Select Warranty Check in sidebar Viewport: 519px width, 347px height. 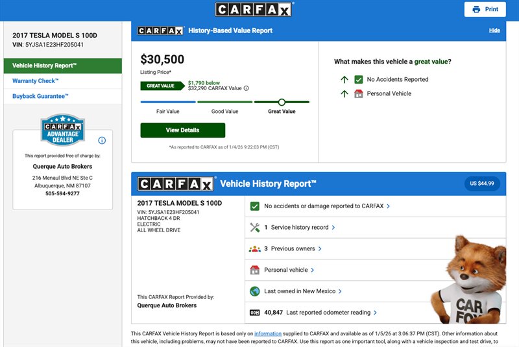click(36, 81)
